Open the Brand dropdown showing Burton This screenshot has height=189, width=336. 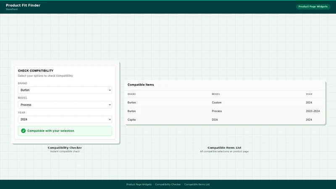point(65,90)
